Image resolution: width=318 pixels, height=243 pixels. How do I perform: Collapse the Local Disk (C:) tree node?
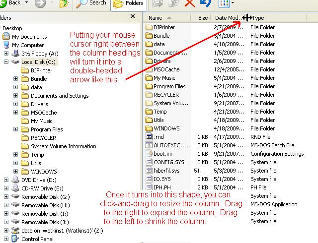6,62
